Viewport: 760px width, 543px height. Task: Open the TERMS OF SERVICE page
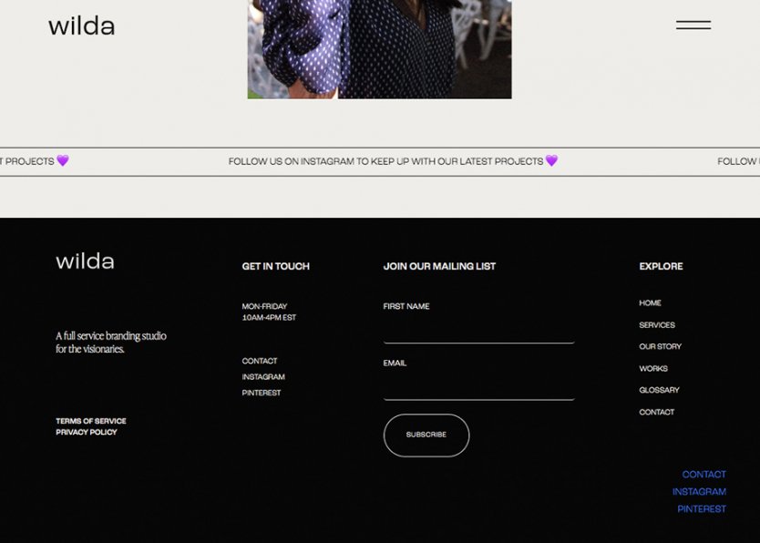tap(90, 421)
